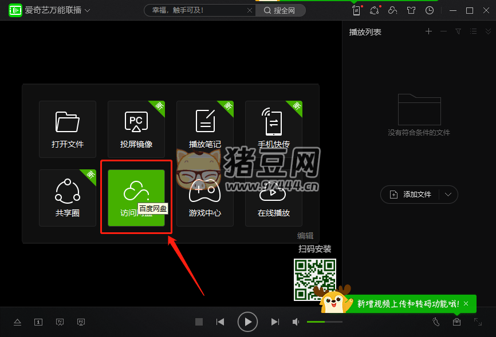Click the 编辑 edit link

coord(305,236)
